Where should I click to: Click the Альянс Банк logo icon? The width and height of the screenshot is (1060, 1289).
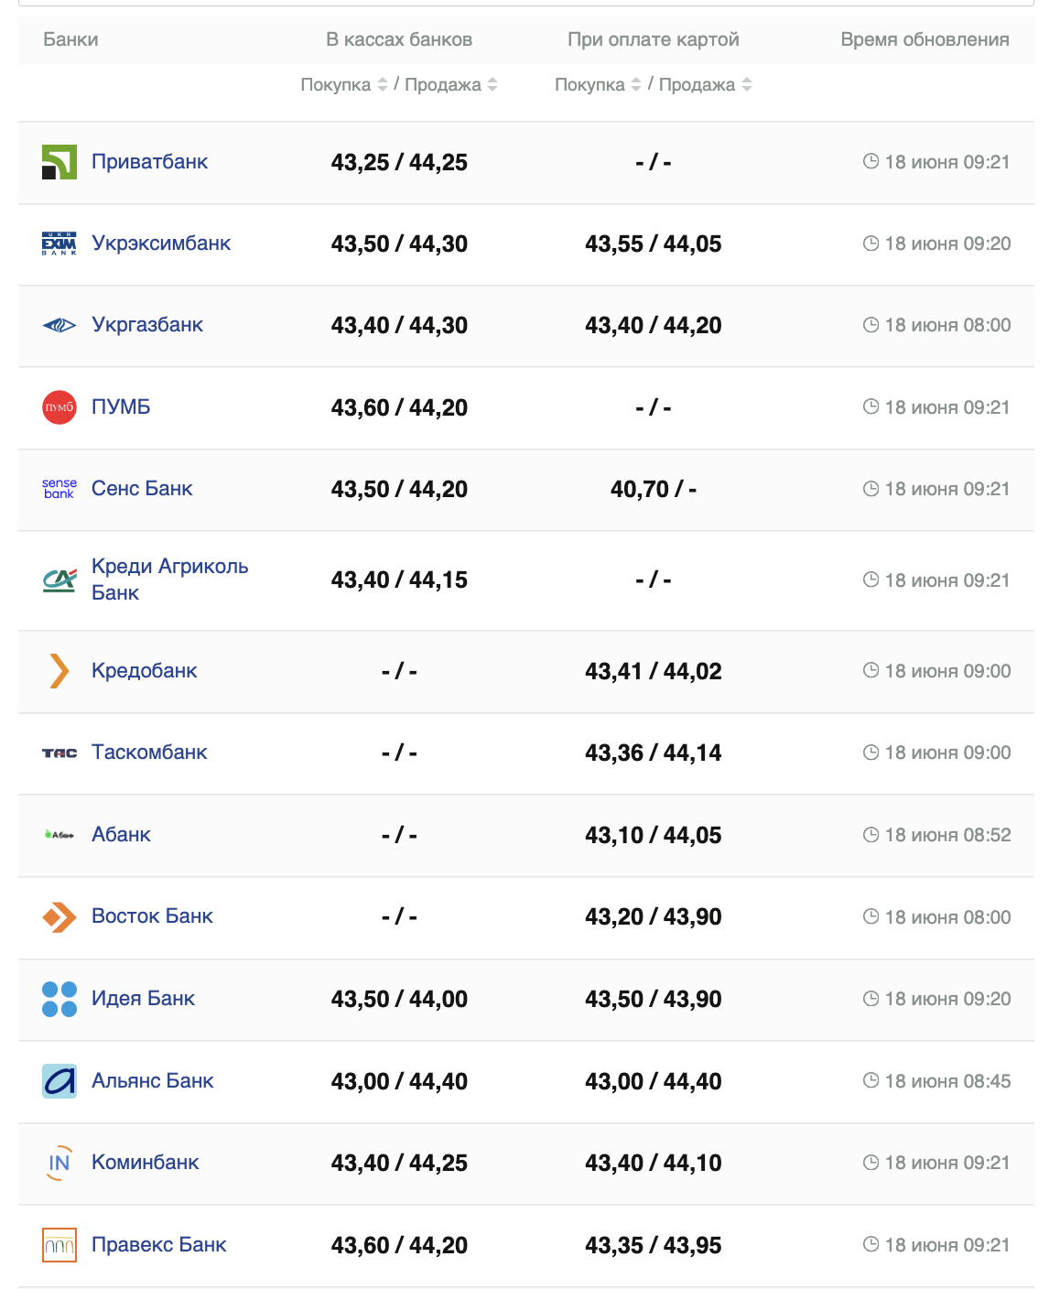click(x=59, y=1081)
